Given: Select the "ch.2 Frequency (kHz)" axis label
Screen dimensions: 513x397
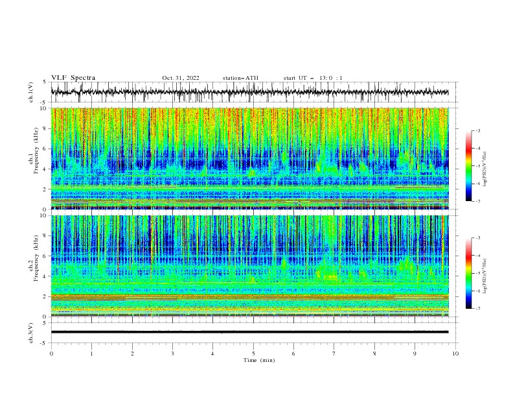Looking at the screenshot, I should pos(33,258).
